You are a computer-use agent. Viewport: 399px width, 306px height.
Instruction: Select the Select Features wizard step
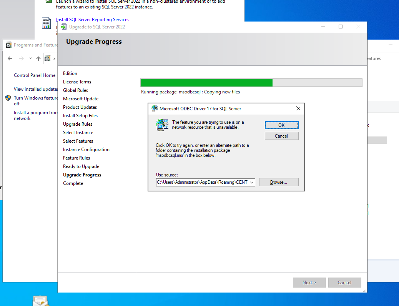[x=78, y=141]
